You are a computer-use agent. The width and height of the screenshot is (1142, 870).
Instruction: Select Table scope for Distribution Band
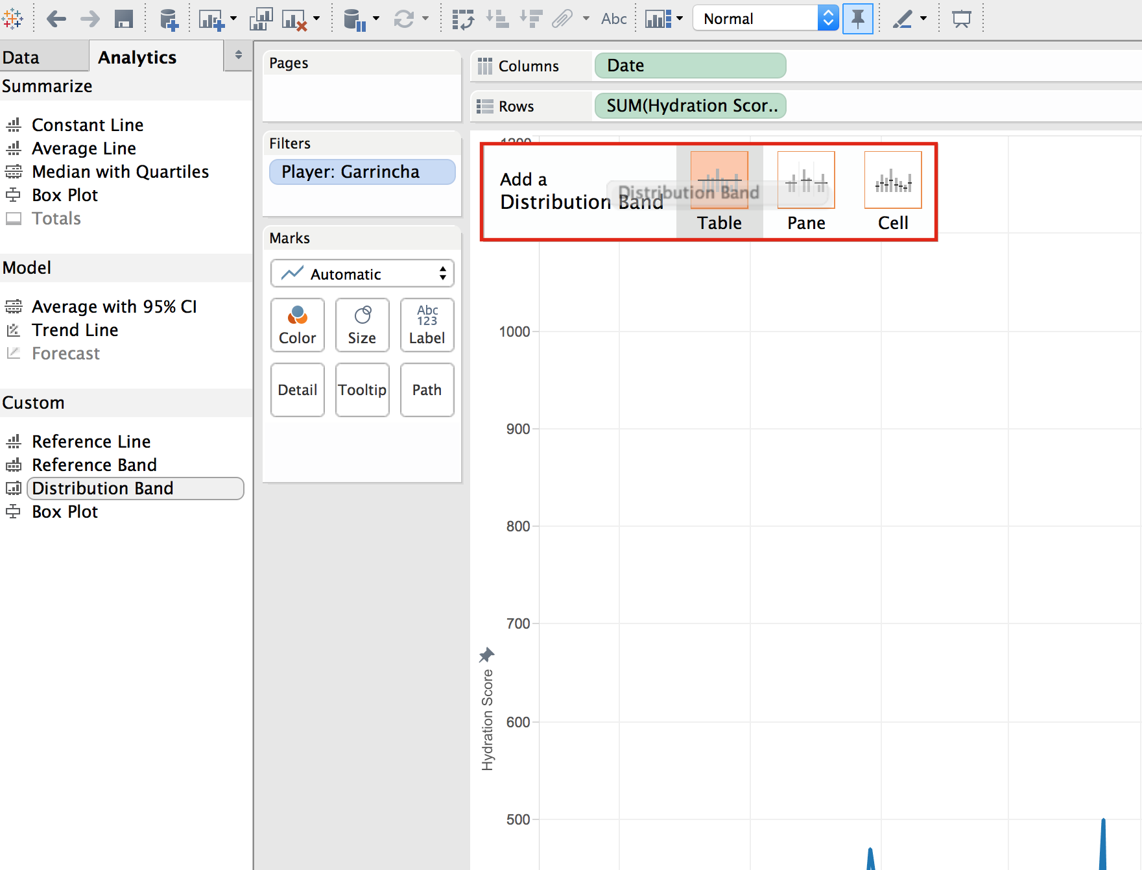[x=719, y=192]
